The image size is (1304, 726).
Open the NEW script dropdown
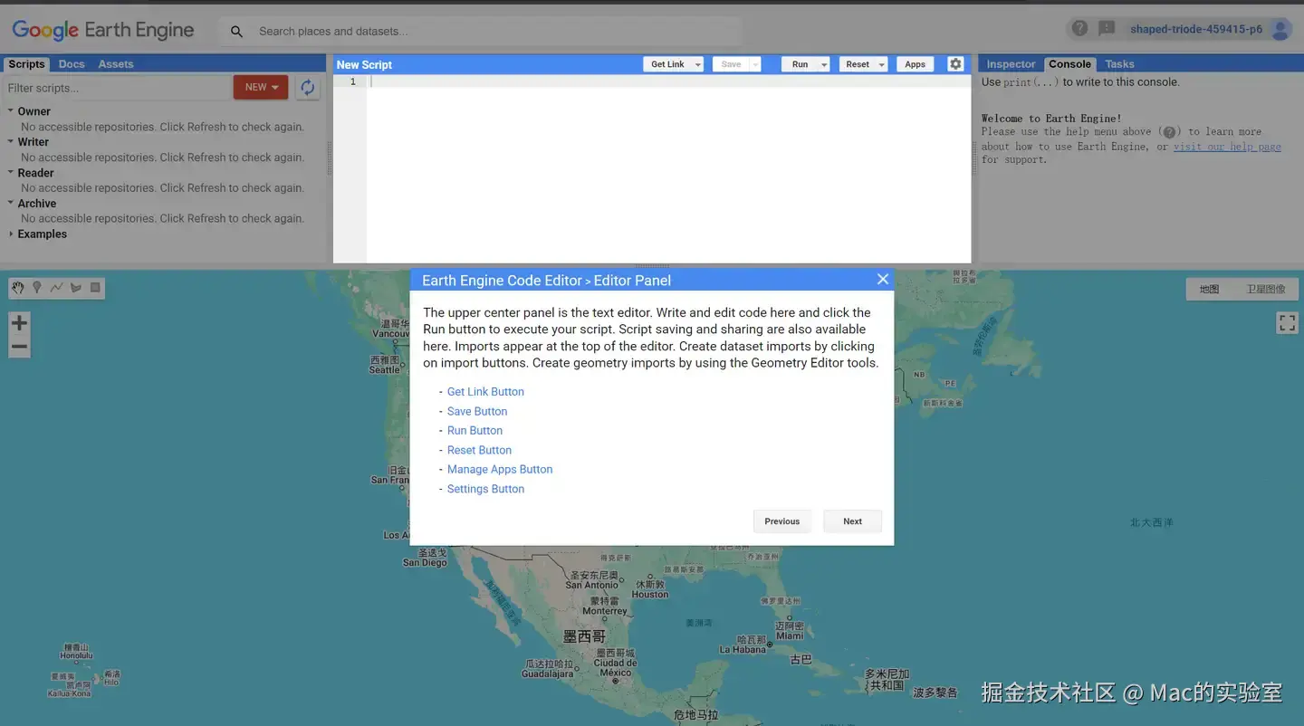coord(261,87)
